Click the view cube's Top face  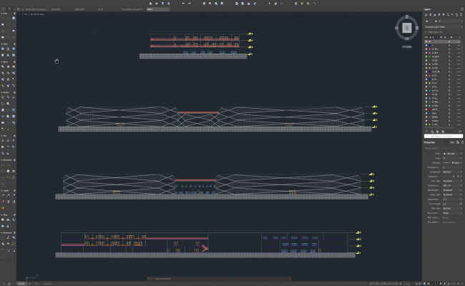(406, 28)
